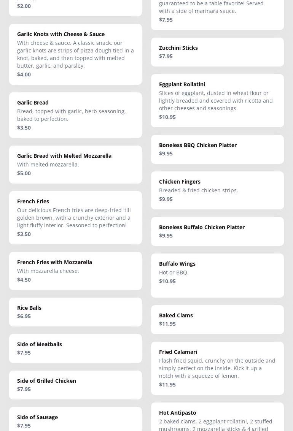Open Fried Calamari item
The width and height of the screenshot is (293, 431).
click(217, 368)
